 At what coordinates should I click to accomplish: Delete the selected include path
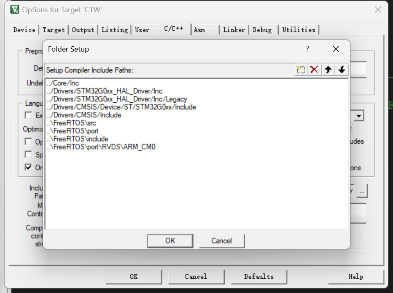tap(314, 70)
